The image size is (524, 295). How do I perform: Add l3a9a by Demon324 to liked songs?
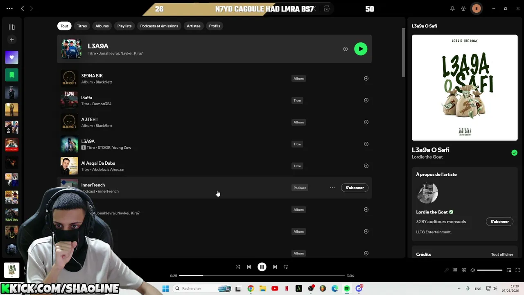click(x=366, y=100)
